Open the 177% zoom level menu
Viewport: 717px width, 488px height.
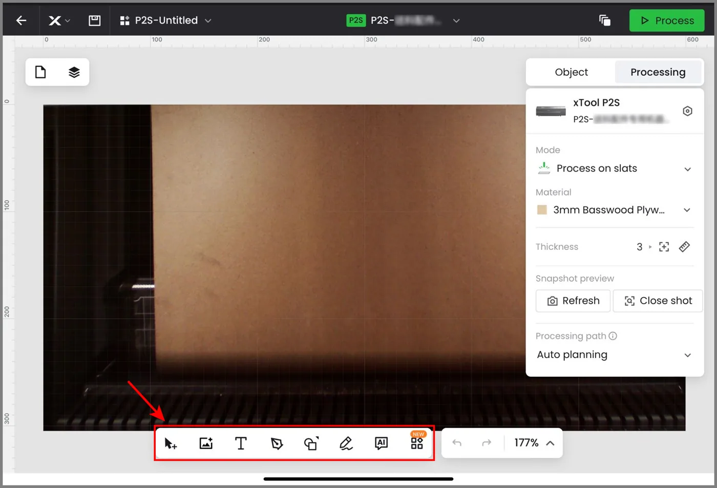point(534,443)
